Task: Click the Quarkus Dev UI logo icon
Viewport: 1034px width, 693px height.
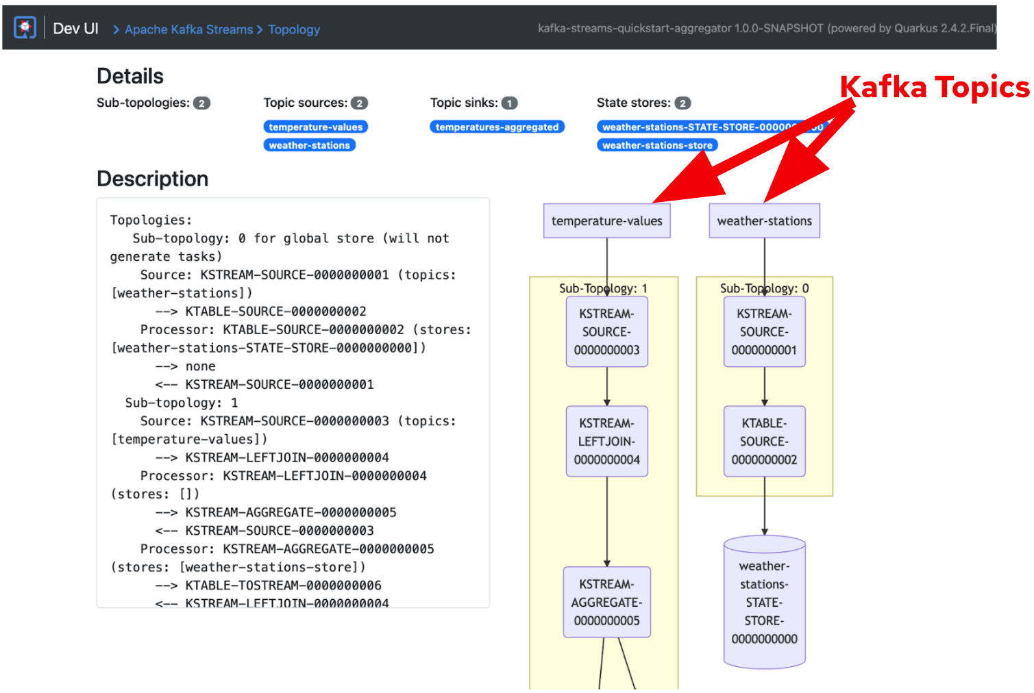Action: click(x=25, y=28)
